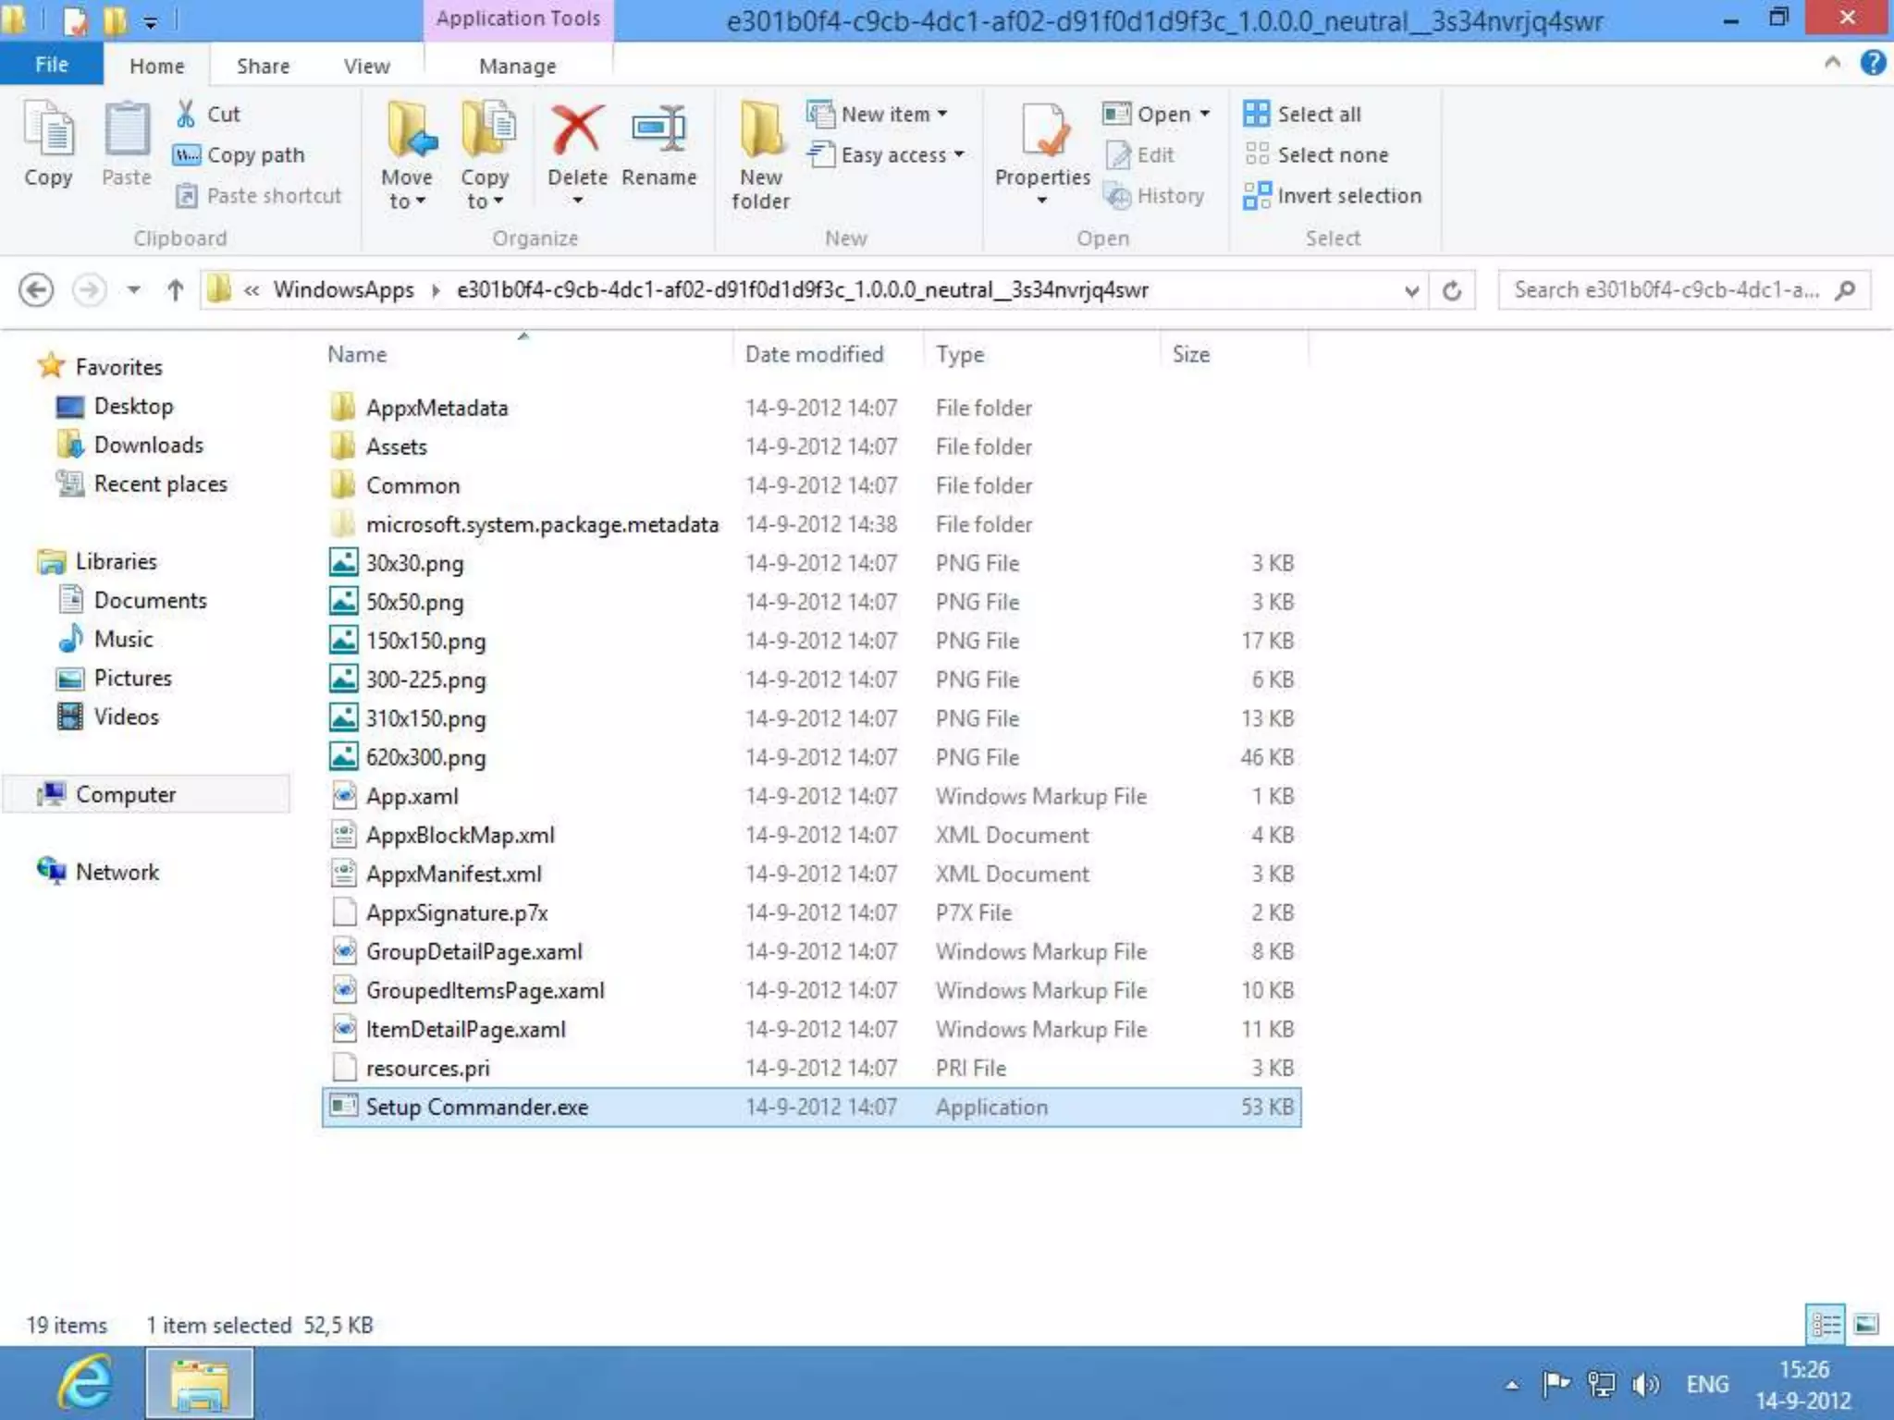
Task: Click Paste shortcut in the ribbon
Action: (x=258, y=195)
